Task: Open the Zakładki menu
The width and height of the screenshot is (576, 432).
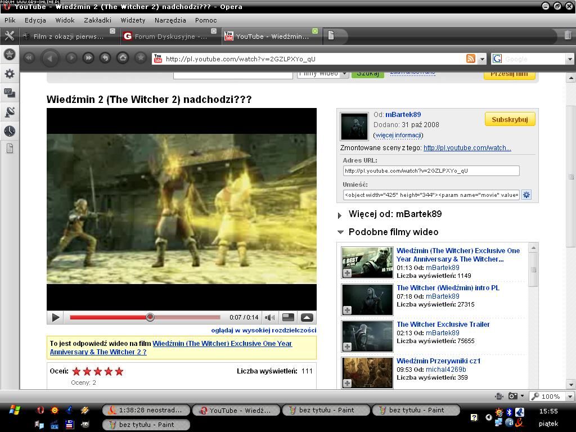Action: tap(97, 20)
